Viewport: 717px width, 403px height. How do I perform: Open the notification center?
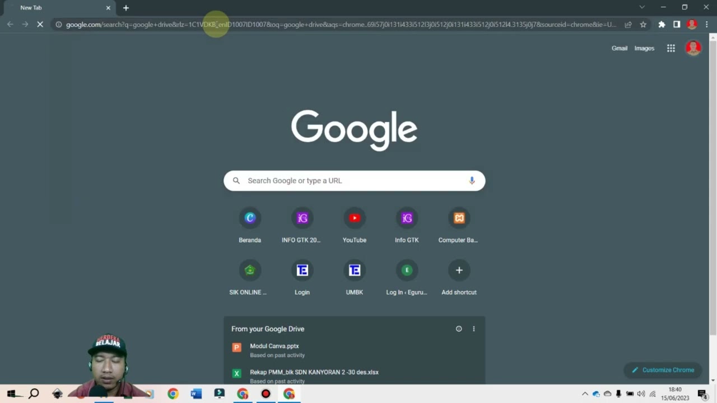click(x=702, y=394)
